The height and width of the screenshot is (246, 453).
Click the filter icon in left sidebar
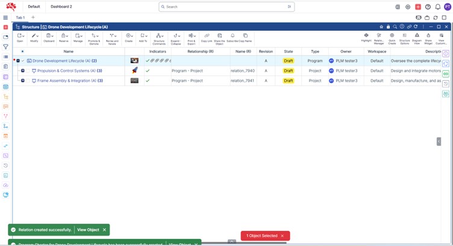click(5, 47)
